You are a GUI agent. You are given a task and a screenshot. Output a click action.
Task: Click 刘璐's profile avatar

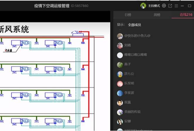(x=120, y=46)
